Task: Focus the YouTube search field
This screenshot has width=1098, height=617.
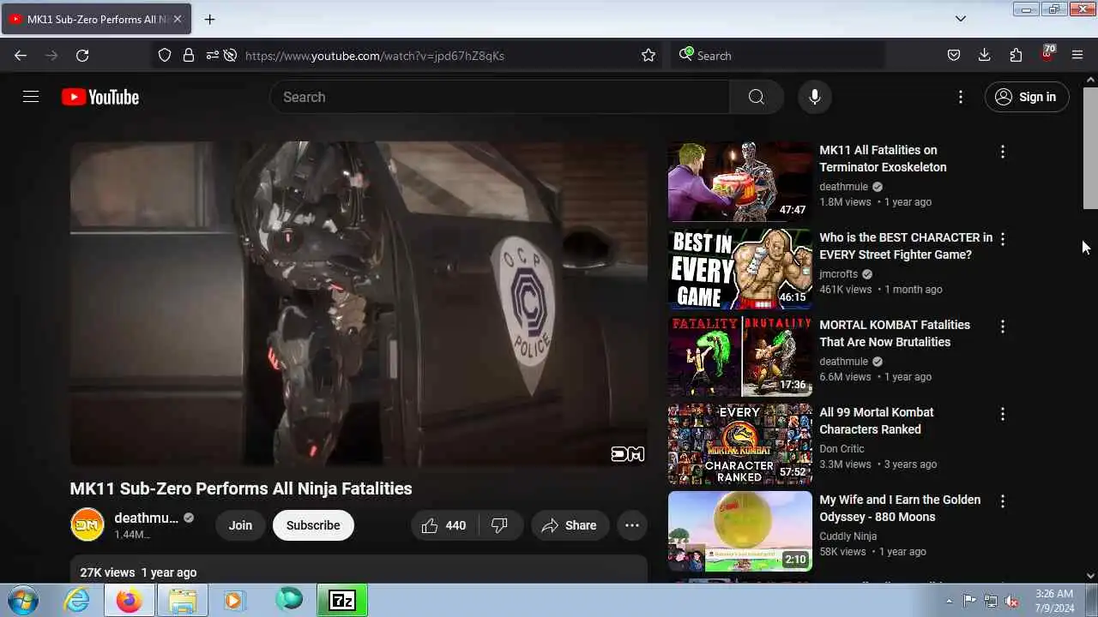Action: point(499,97)
